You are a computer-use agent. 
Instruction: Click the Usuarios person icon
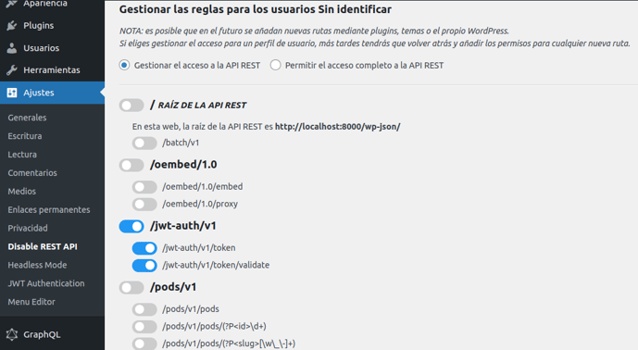point(12,48)
